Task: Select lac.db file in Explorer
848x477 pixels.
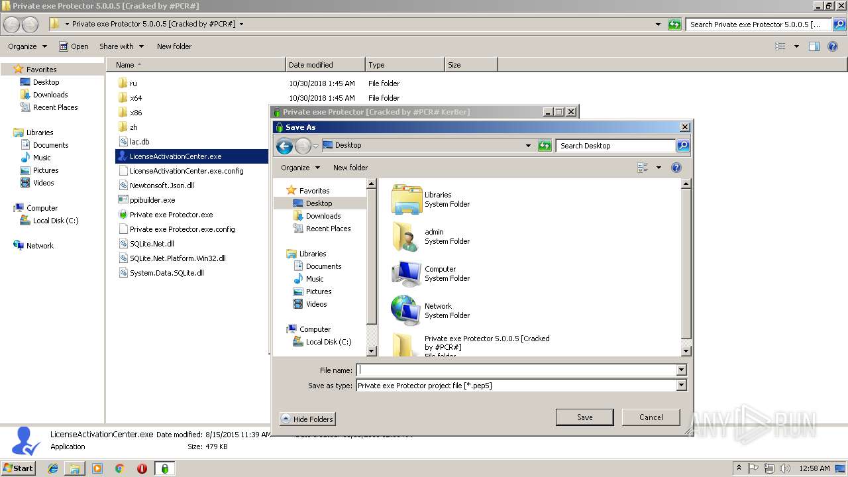Action: pos(139,142)
